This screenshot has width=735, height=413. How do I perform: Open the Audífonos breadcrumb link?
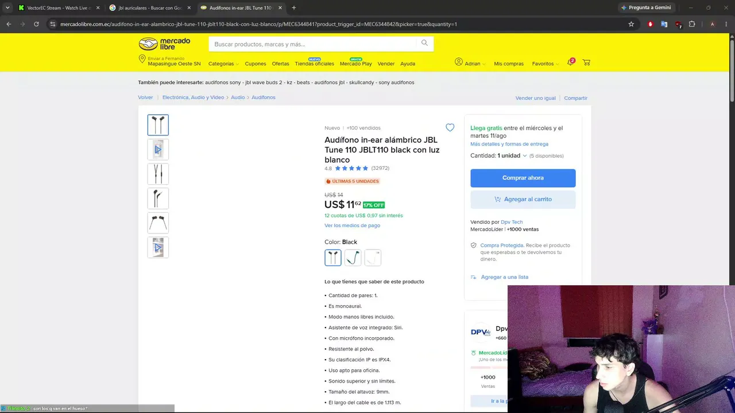pyautogui.click(x=264, y=98)
